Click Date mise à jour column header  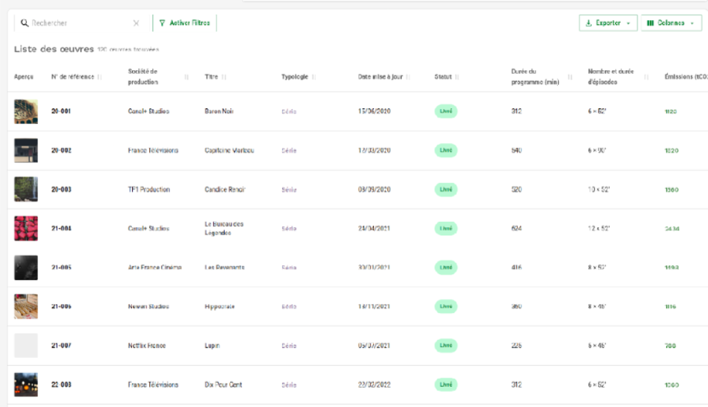coord(380,77)
